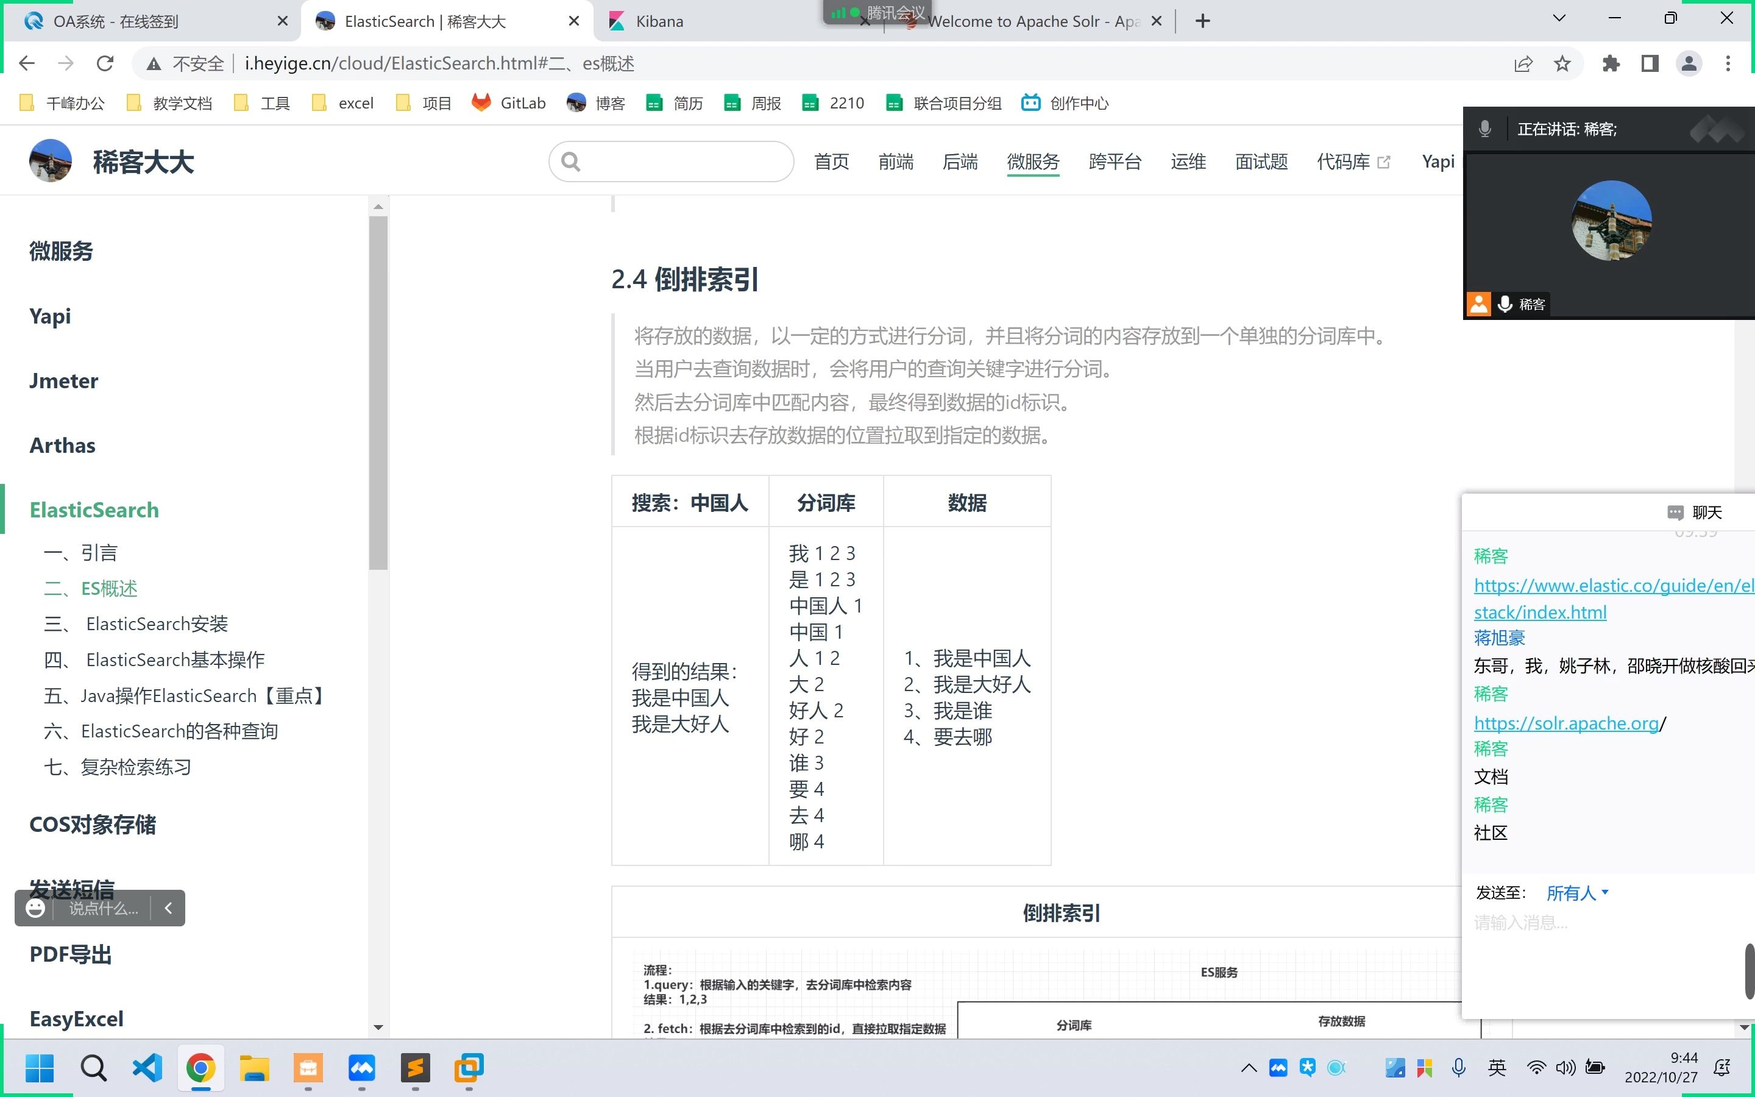Toggle microphone in meeting speaker bar

pyautogui.click(x=1485, y=129)
